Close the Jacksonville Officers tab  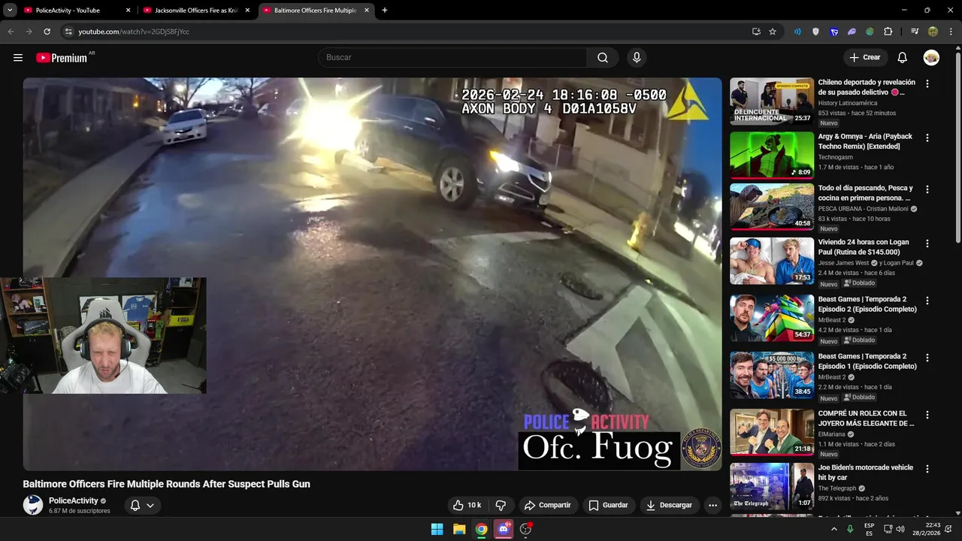coord(247,11)
